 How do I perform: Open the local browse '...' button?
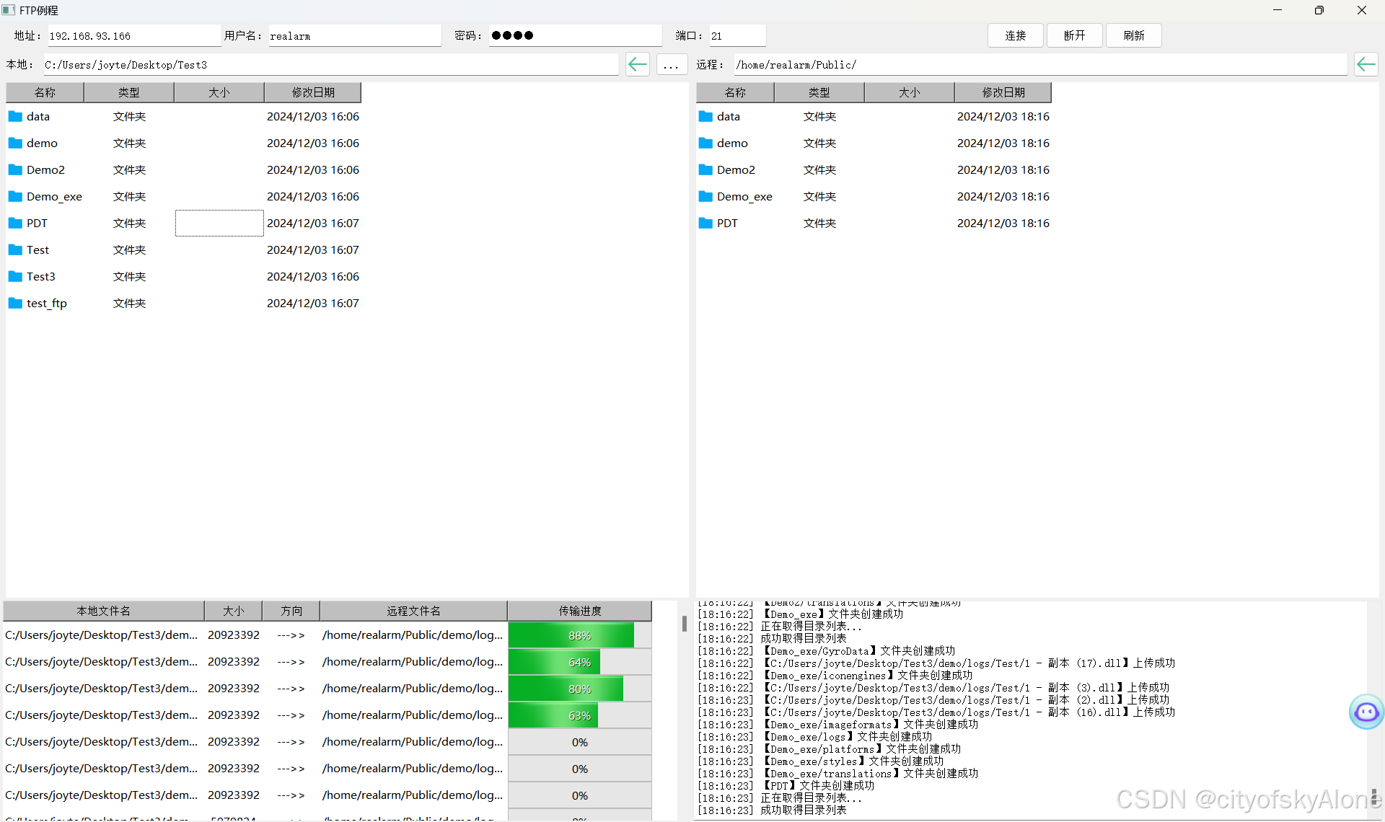click(671, 64)
